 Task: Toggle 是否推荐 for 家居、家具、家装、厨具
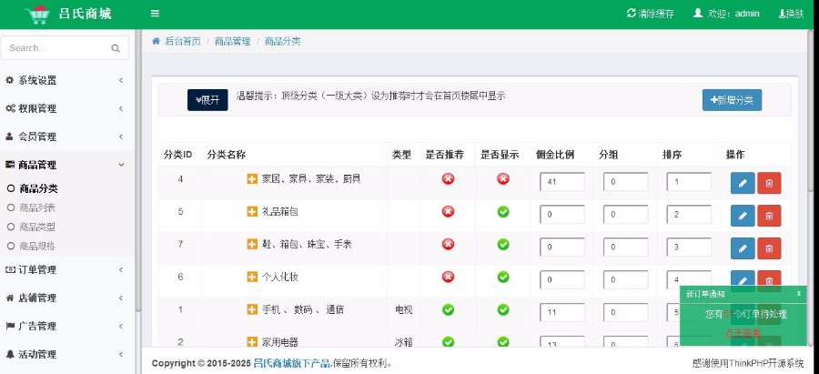click(x=448, y=179)
